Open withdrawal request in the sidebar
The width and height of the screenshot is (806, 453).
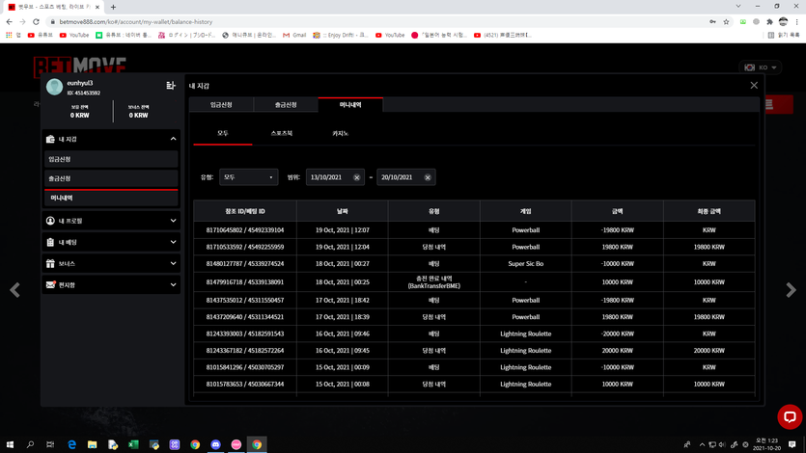(111, 178)
